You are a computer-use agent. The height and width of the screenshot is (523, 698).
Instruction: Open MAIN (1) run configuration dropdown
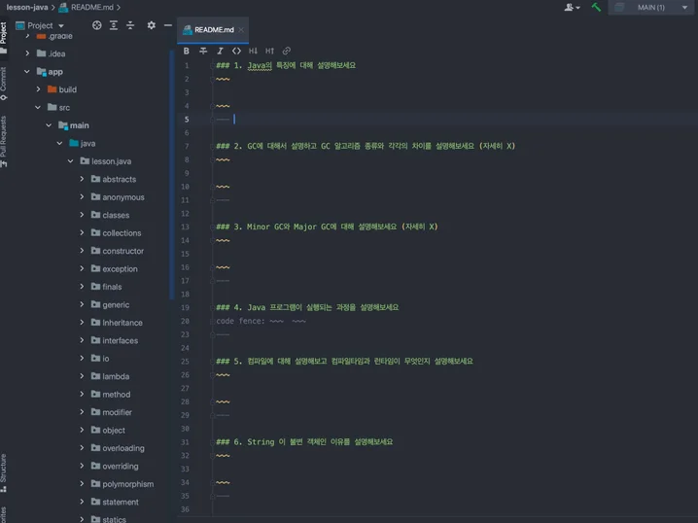tap(652, 7)
